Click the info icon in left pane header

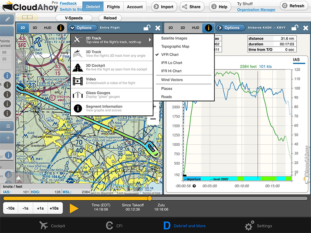[x=61, y=28]
